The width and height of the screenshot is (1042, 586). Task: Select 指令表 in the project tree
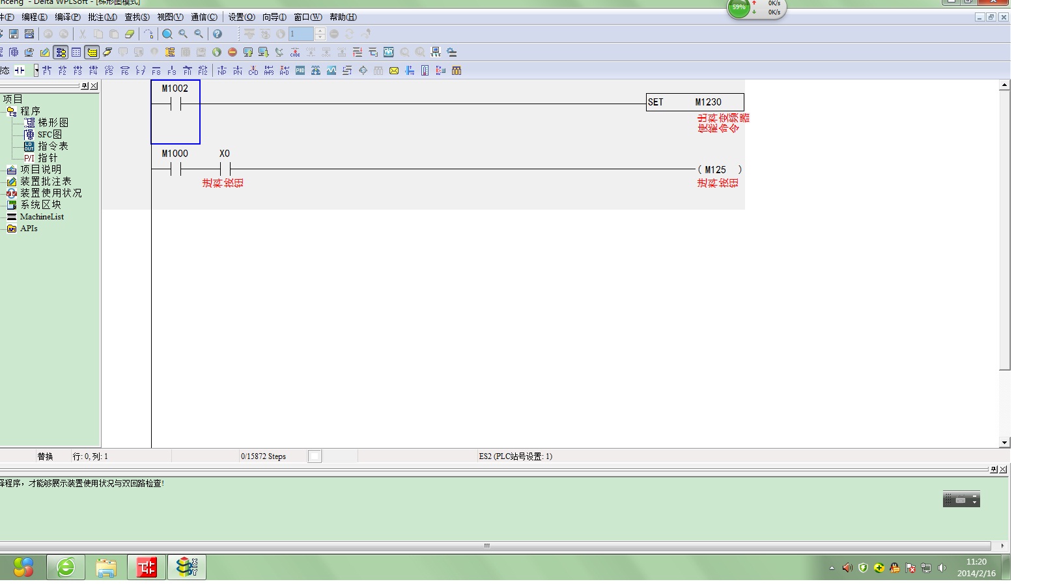(x=52, y=146)
